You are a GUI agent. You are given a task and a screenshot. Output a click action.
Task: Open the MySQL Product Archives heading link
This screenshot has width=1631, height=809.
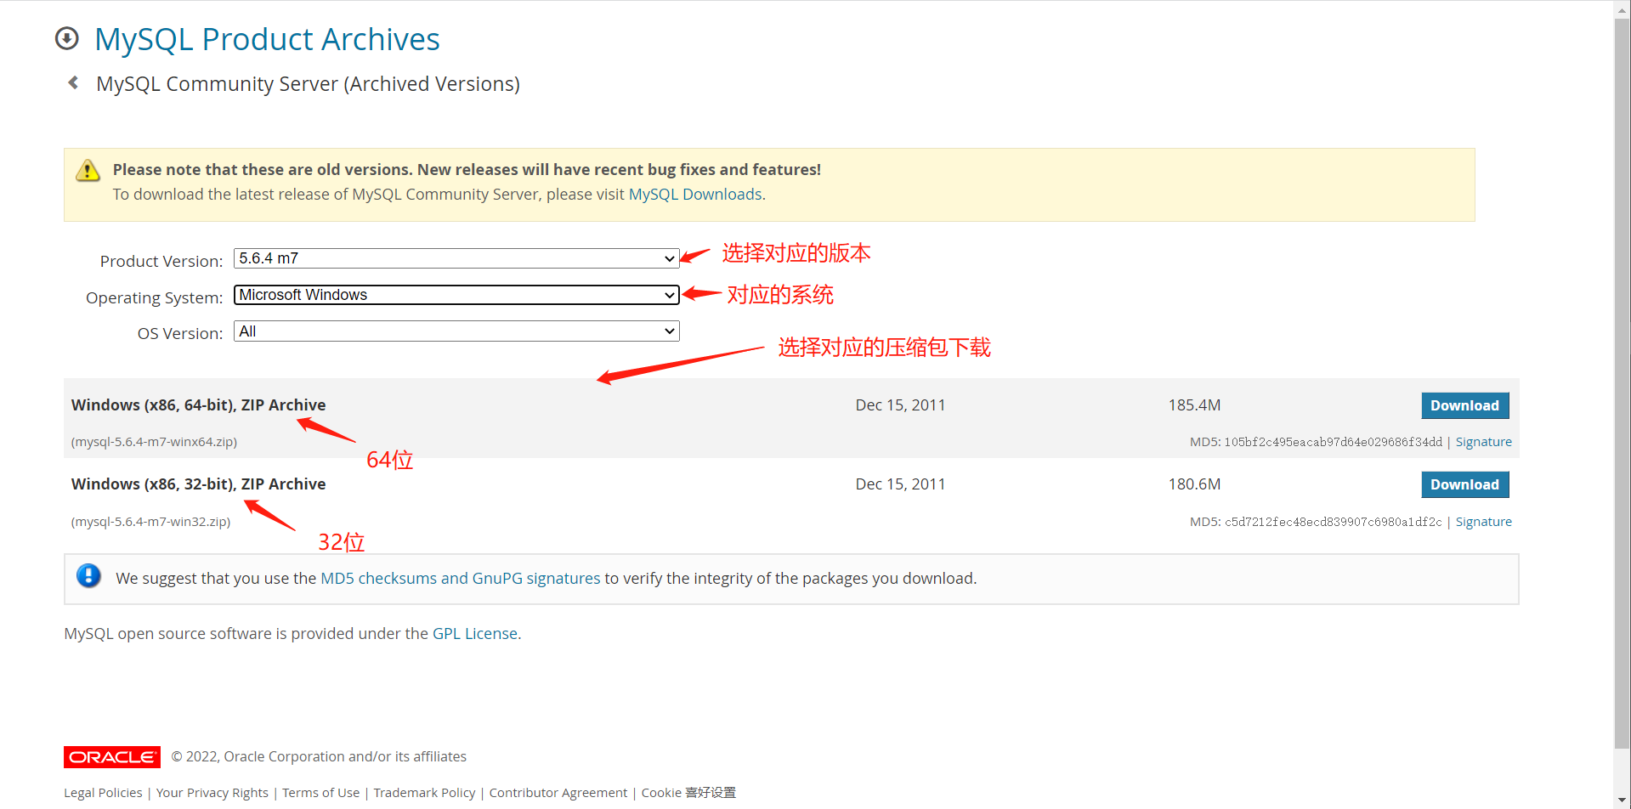point(268,39)
